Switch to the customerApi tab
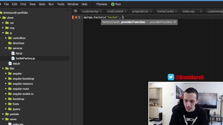This screenshot has width=223, height=125. click(90, 11)
